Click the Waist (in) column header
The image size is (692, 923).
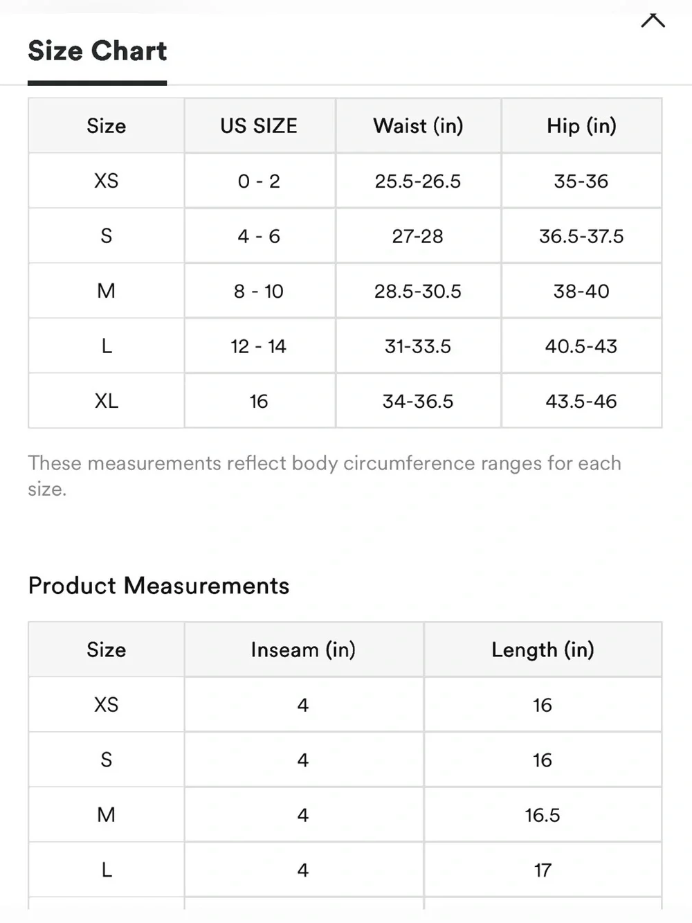coord(418,125)
